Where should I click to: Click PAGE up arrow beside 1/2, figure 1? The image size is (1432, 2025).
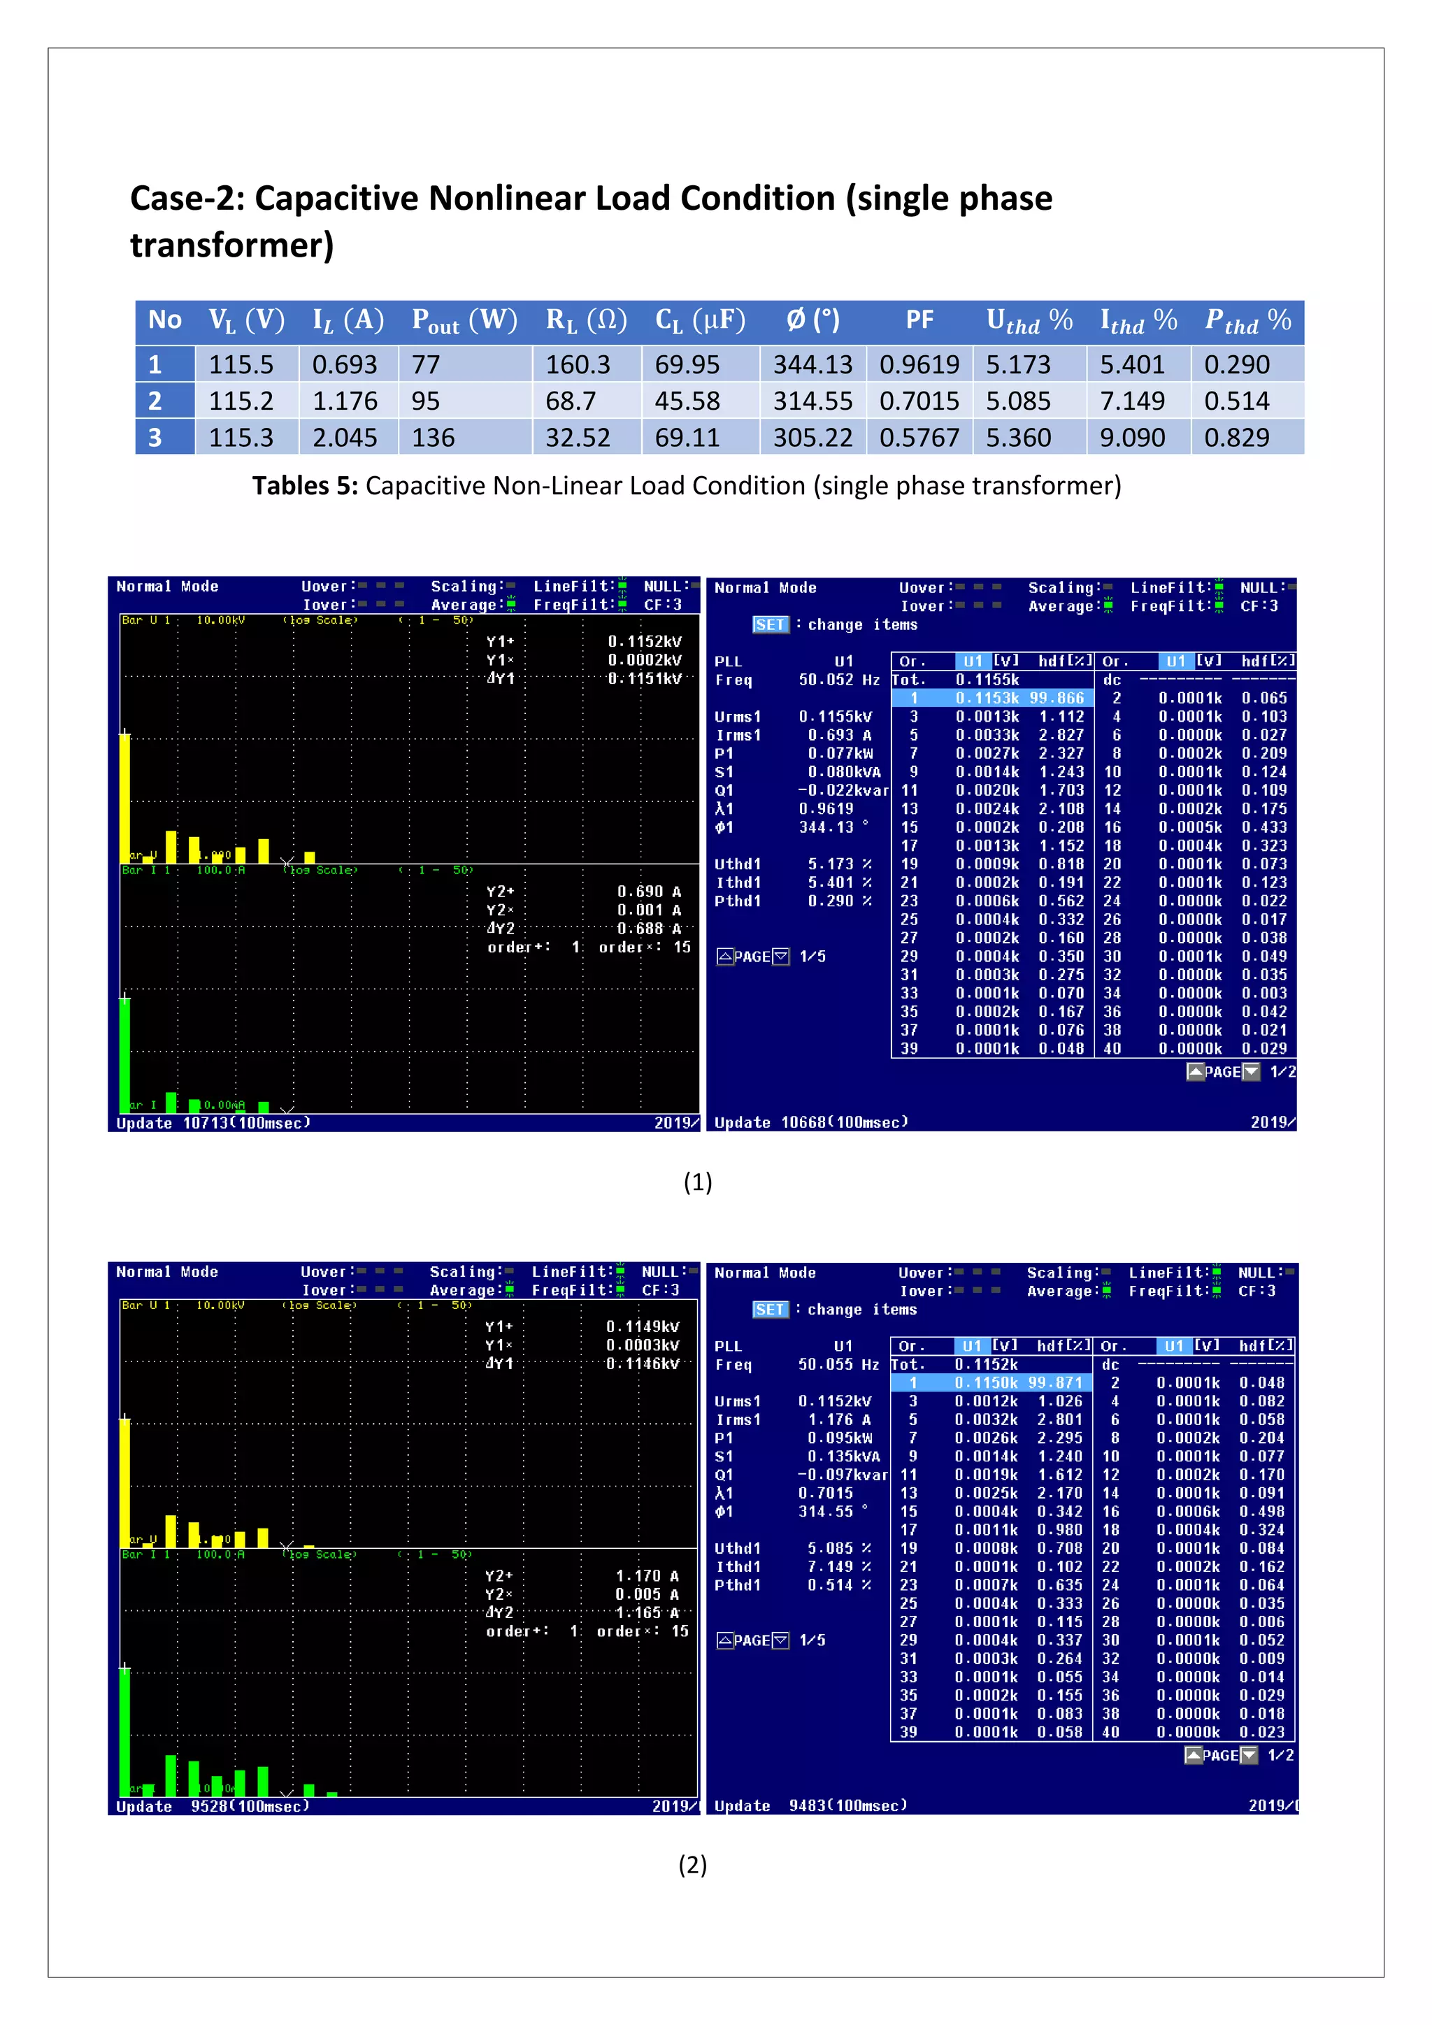[1195, 1072]
